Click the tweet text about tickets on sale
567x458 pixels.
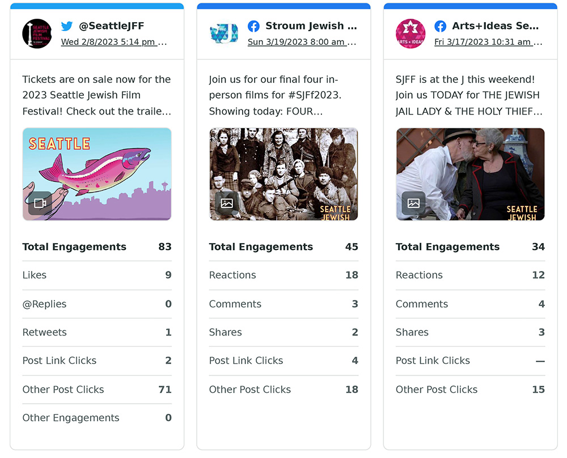tap(96, 95)
